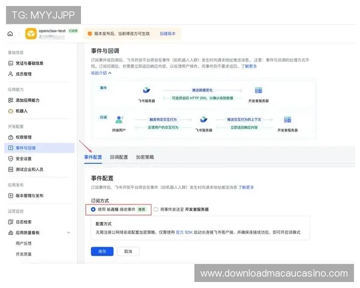Click the 触发特定交互行为 label

pyautogui.click(x=163, y=119)
